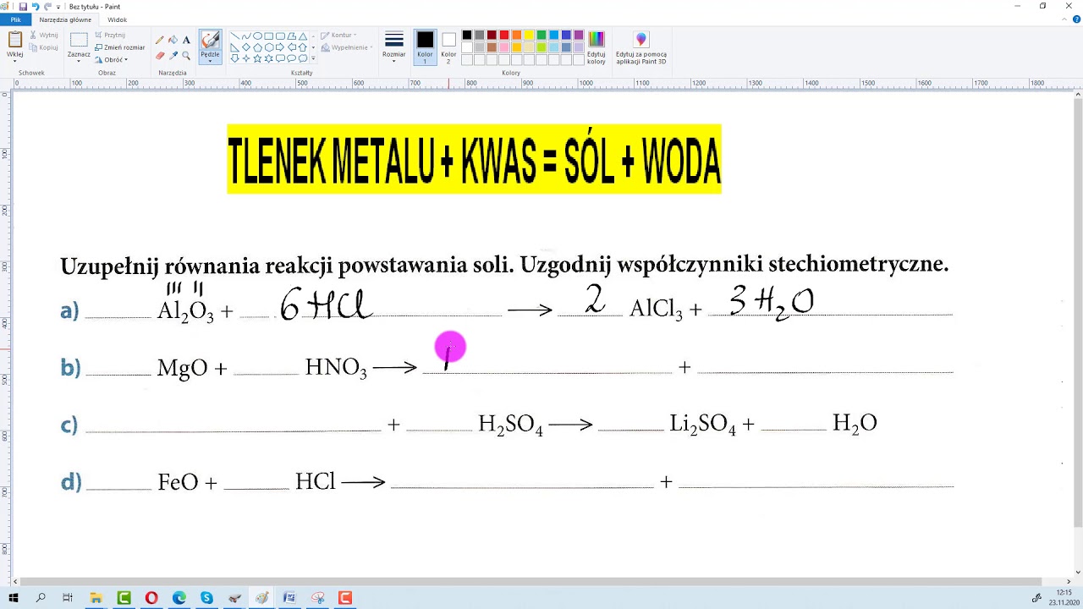Open Skype from taskbar
Image resolution: width=1083 pixels, height=609 pixels.
click(x=206, y=598)
